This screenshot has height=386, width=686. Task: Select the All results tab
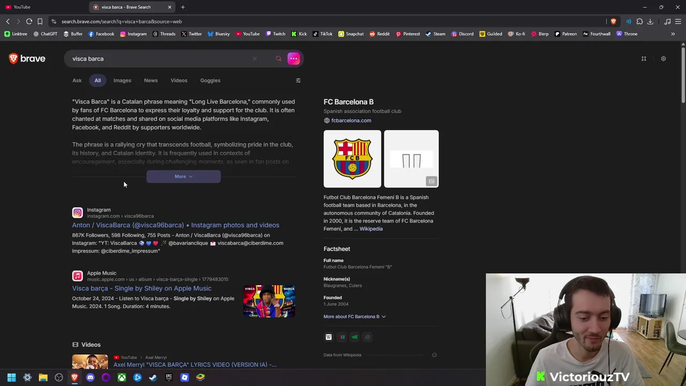98,80
